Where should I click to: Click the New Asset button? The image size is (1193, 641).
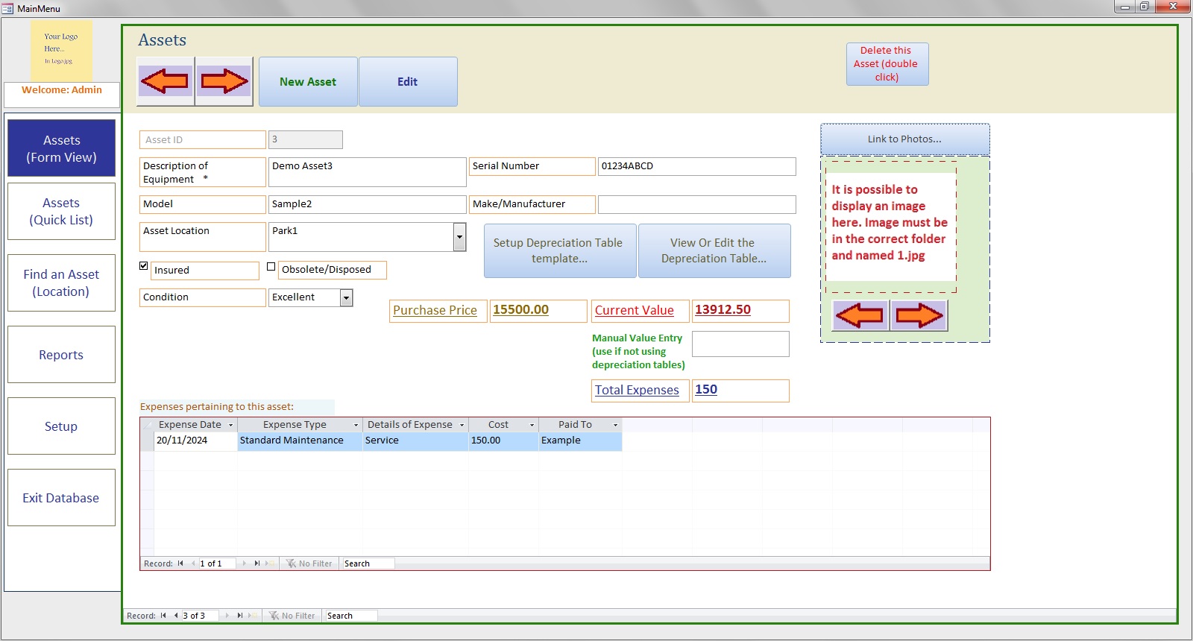308,82
